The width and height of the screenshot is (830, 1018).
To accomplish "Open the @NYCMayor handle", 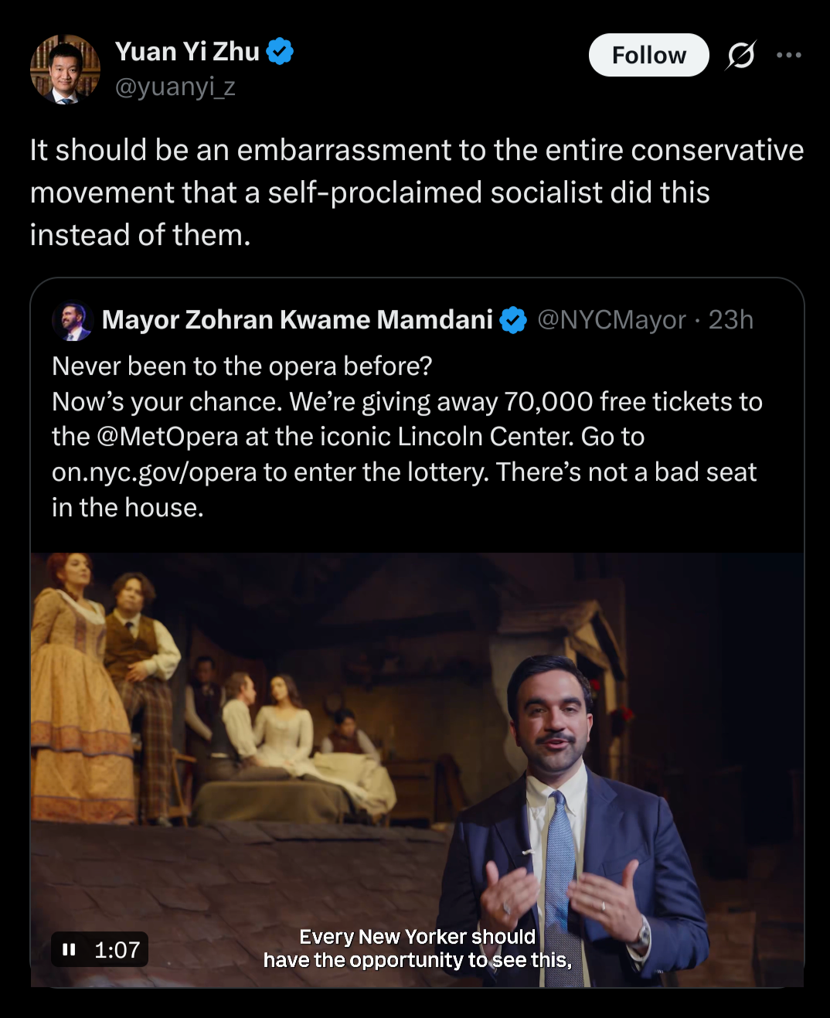I will [611, 320].
